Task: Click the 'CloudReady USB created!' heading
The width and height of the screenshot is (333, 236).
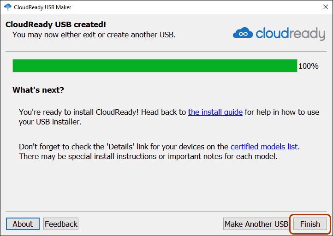Action: [x=56, y=24]
